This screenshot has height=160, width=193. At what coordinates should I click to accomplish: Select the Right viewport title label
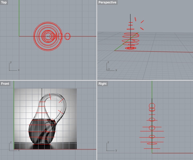click(102, 84)
